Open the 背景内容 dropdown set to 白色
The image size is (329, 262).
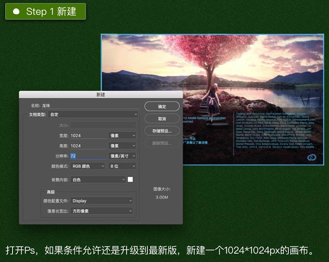98,179
